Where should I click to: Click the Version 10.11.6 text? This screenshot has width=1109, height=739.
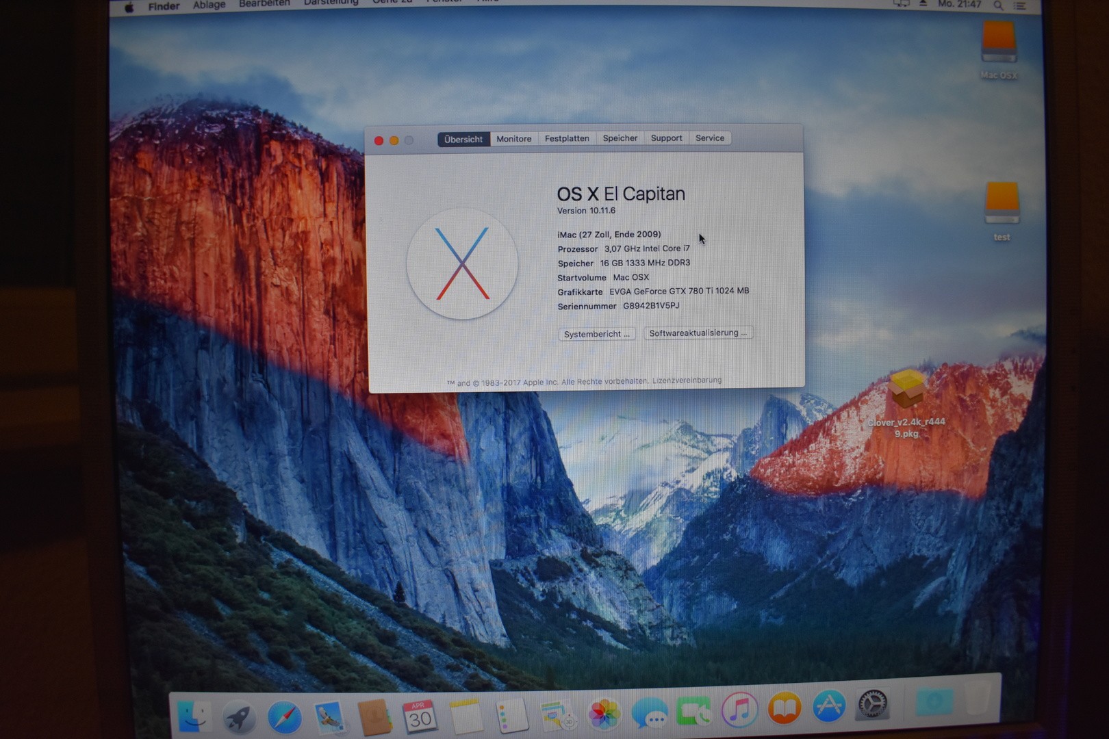tap(586, 211)
